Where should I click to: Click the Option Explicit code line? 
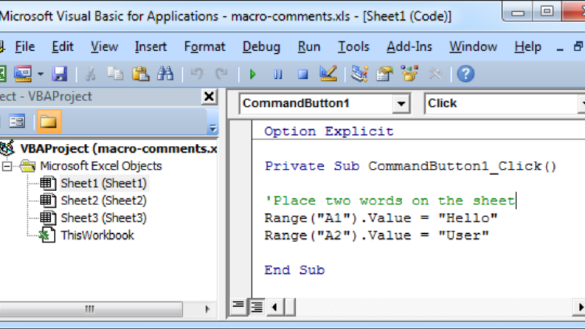point(329,131)
